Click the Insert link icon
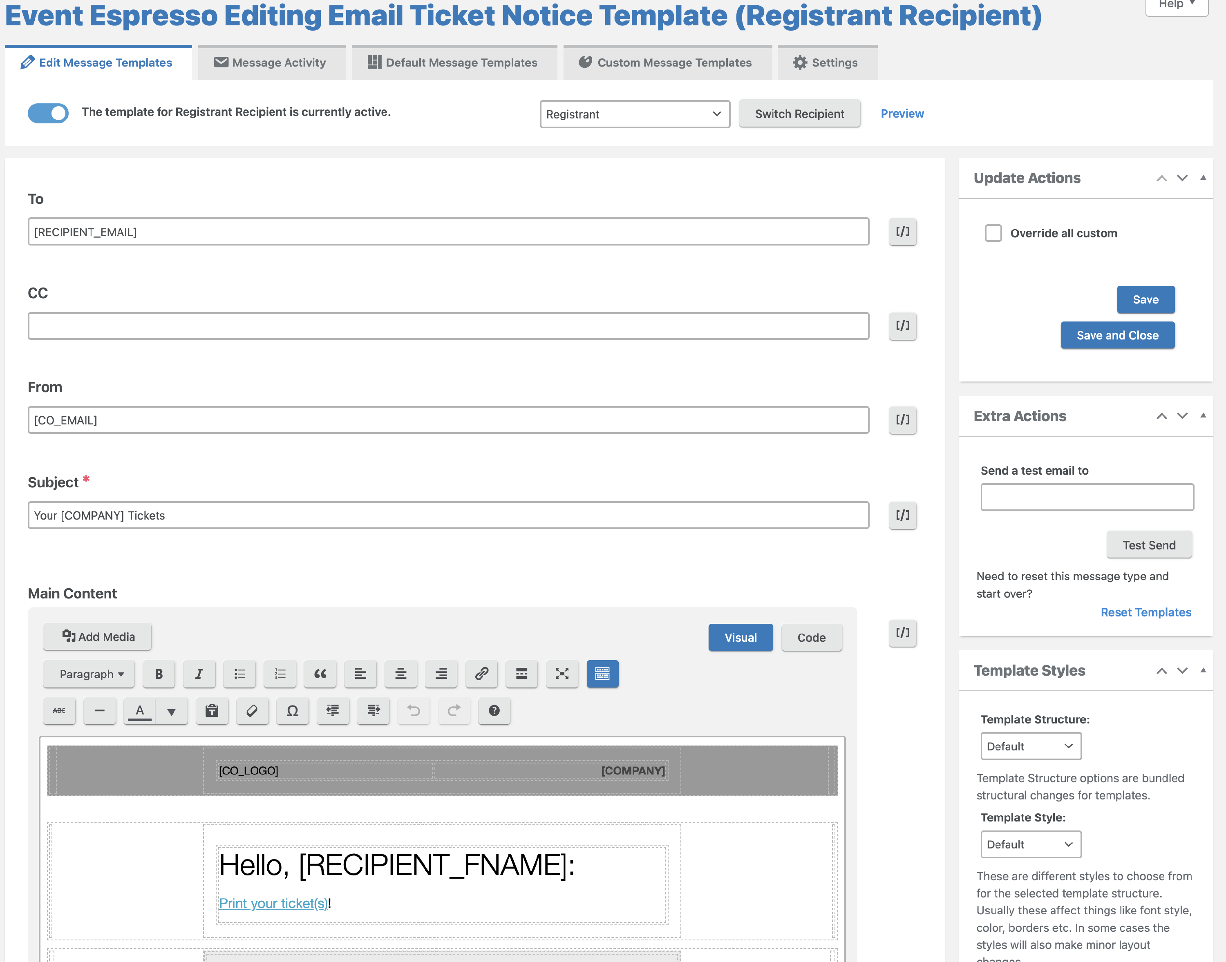 [x=481, y=674]
